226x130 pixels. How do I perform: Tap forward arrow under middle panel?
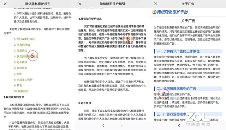pyautogui.click(x=121, y=125)
